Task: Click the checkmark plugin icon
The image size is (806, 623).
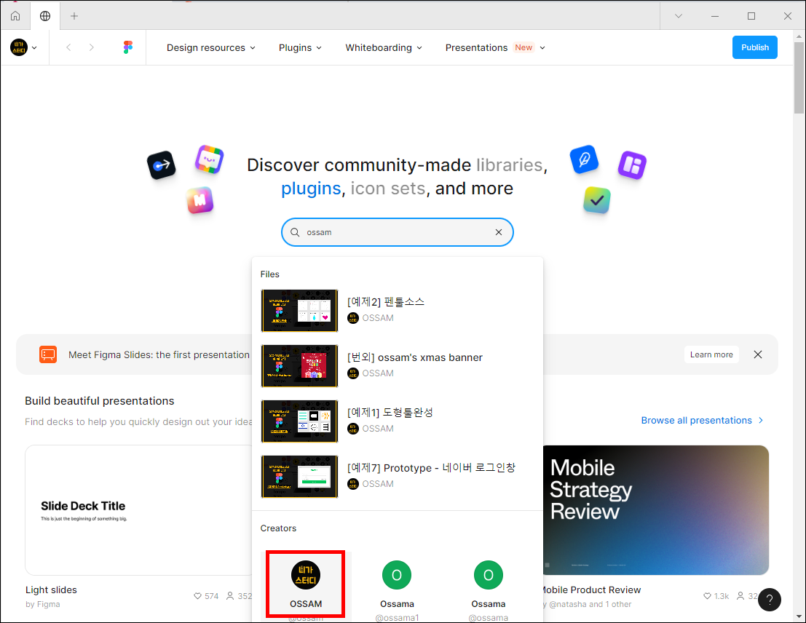Action: (597, 200)
